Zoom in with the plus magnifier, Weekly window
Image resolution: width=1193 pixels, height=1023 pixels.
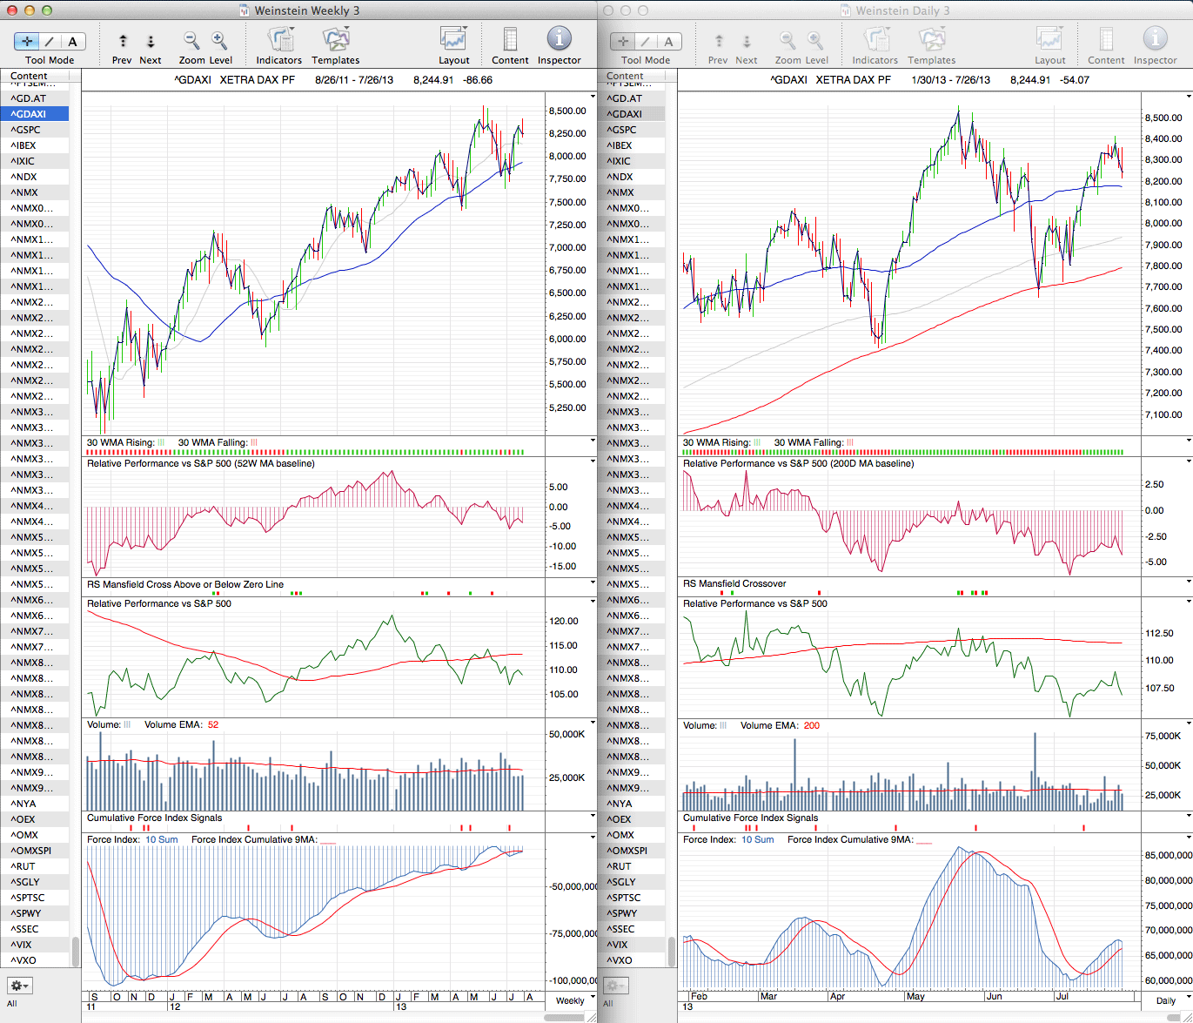219,40
